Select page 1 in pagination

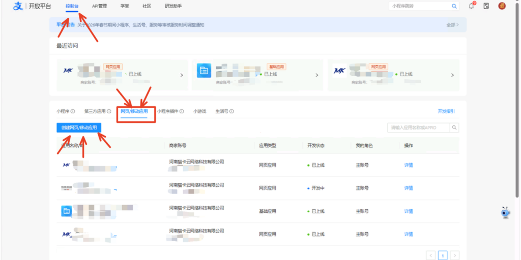[443, 255]
